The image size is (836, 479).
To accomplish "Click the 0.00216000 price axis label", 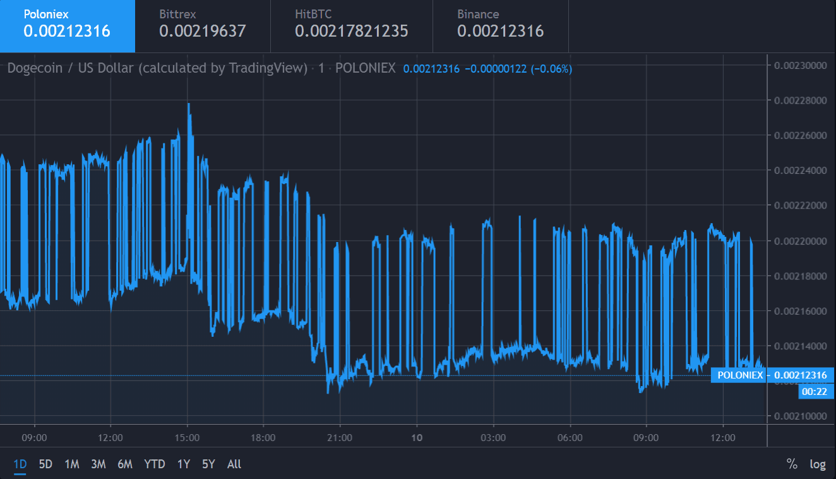I will [x=800, y=311].
